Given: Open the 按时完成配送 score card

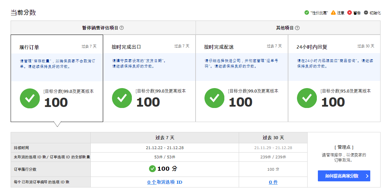Looking at the screenshot, I should click(x=242, y=78).
